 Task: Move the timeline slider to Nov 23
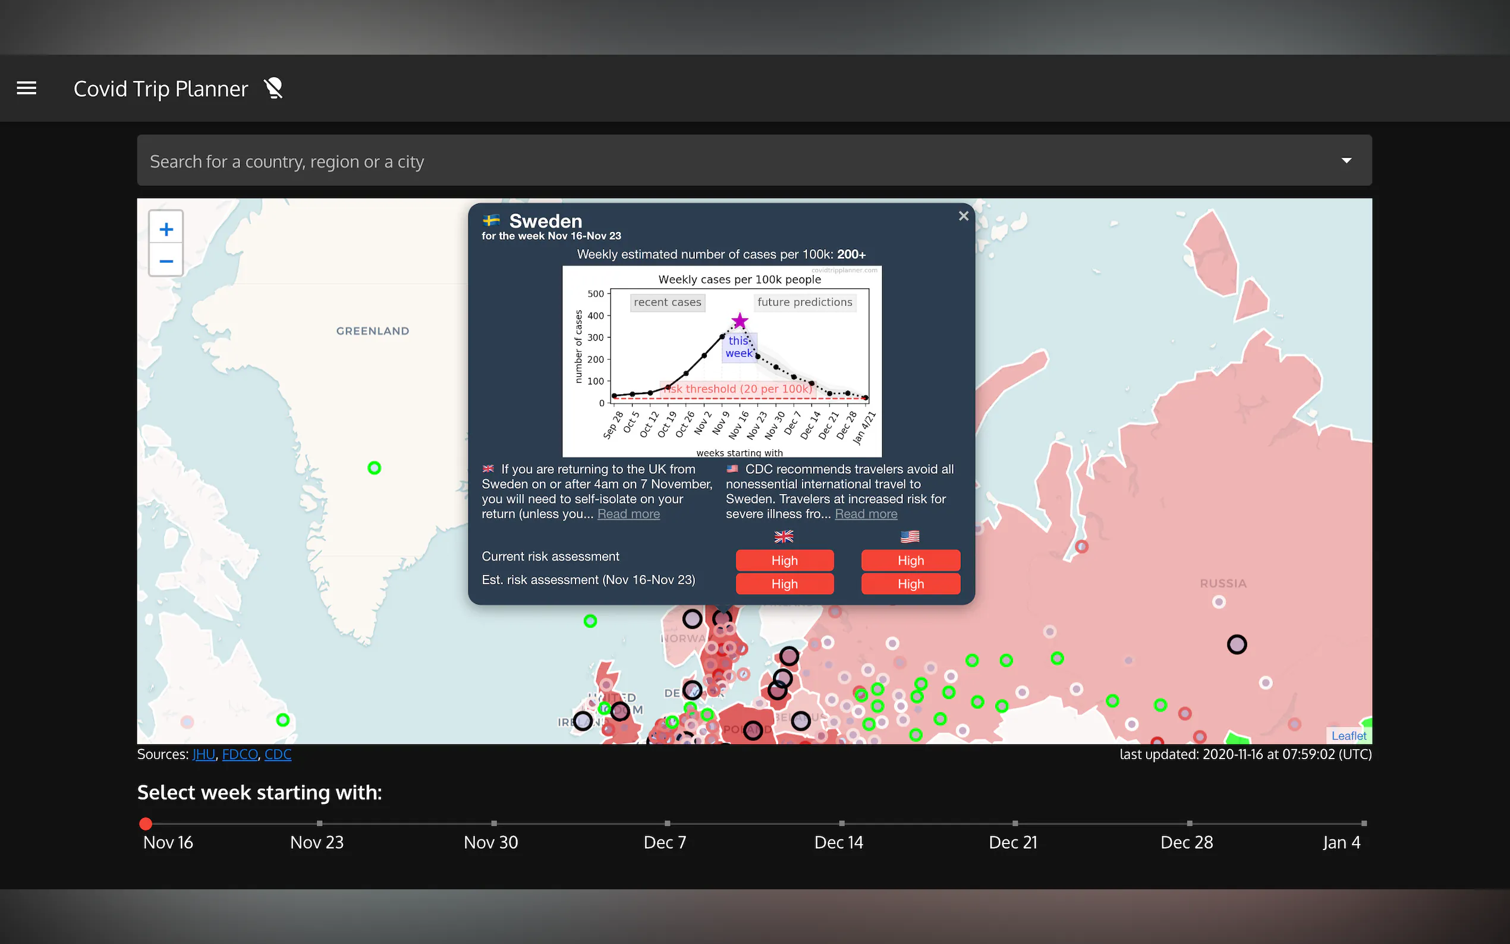click(320, 823)
